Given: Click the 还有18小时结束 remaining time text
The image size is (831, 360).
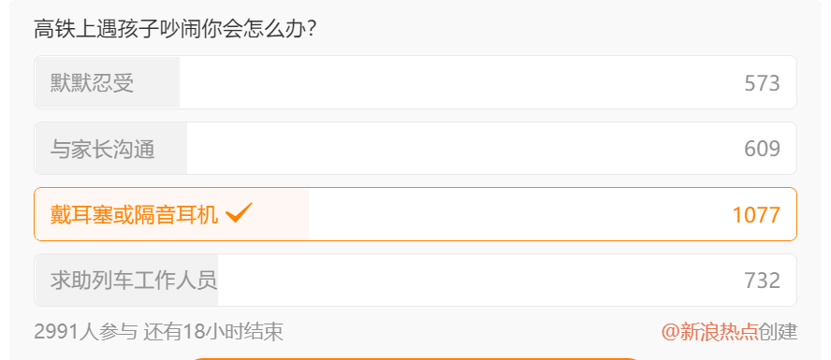Looking at the screenshot, I should click(213, 332).
